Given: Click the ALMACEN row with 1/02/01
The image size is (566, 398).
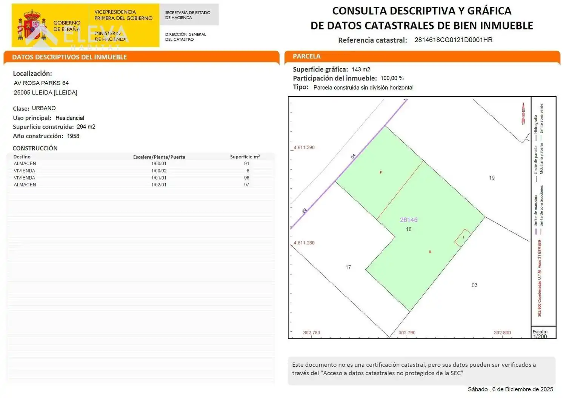Looking at the screenshot, I should click(140, 185).
